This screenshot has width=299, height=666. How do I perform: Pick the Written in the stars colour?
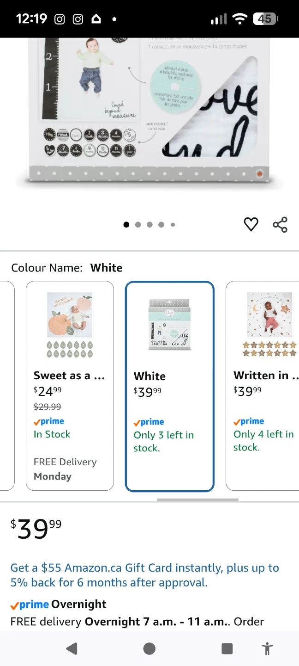click(263, 386)
